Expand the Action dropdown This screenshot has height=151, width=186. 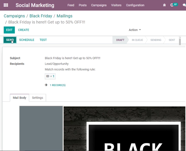coord(135,30)
